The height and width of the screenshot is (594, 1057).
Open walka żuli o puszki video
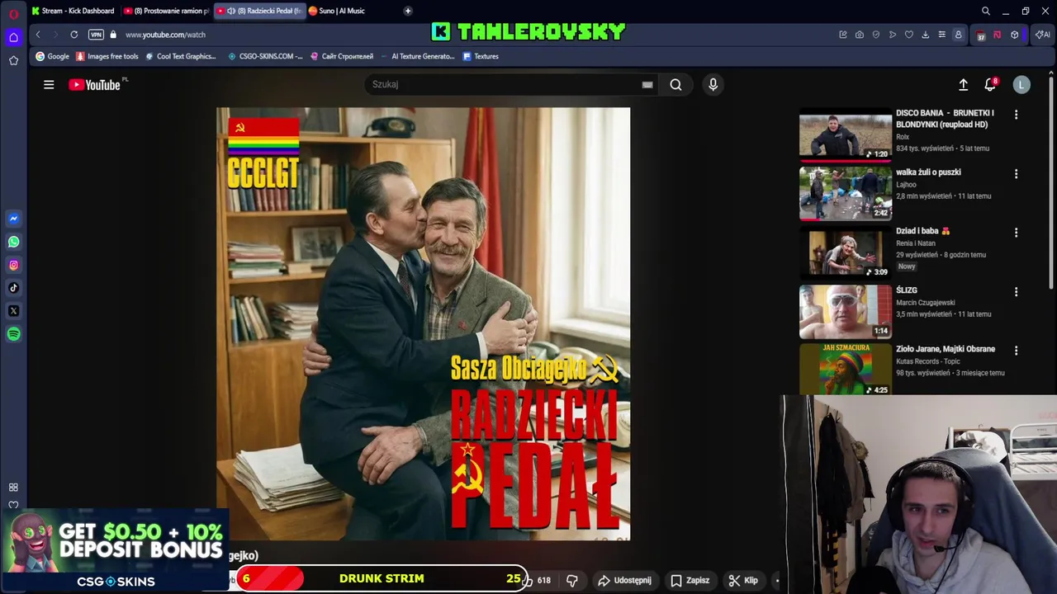(x=846, y=193)
